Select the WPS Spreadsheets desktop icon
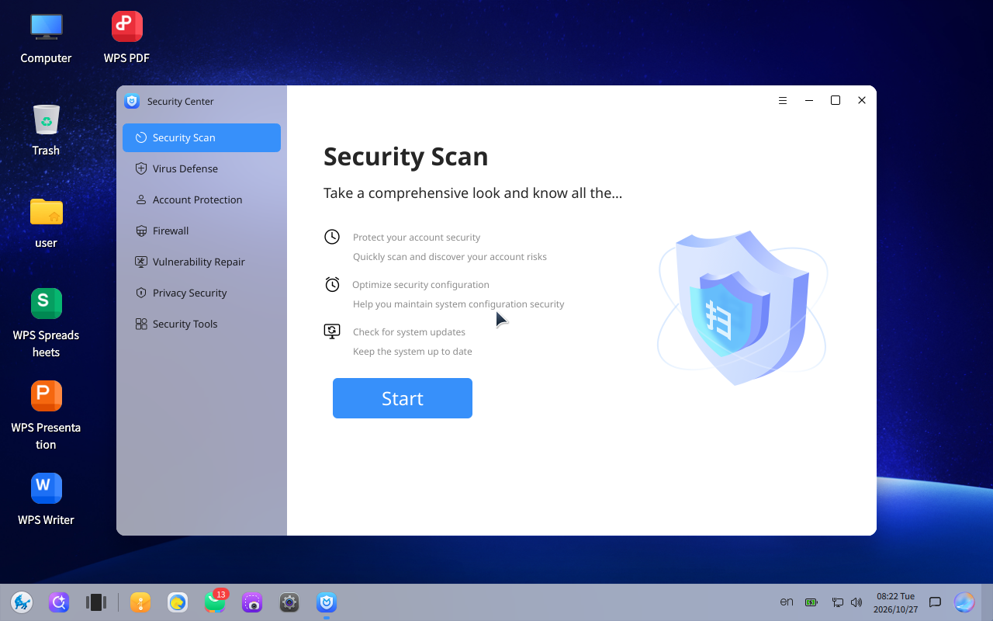This screenshot has height=621, width=993. [46, 324]
